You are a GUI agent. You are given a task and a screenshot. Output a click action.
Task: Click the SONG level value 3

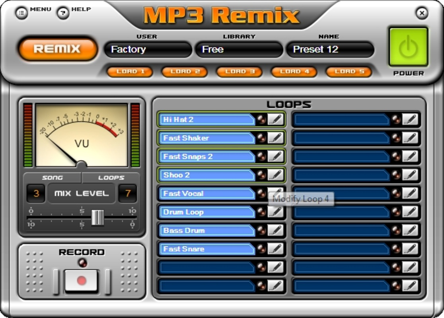[36, 193]
